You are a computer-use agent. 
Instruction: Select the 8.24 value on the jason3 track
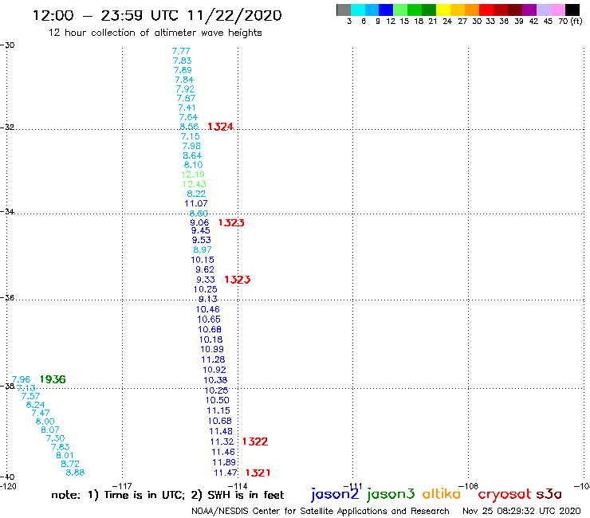pyautogui.click(x=35, y=405)
